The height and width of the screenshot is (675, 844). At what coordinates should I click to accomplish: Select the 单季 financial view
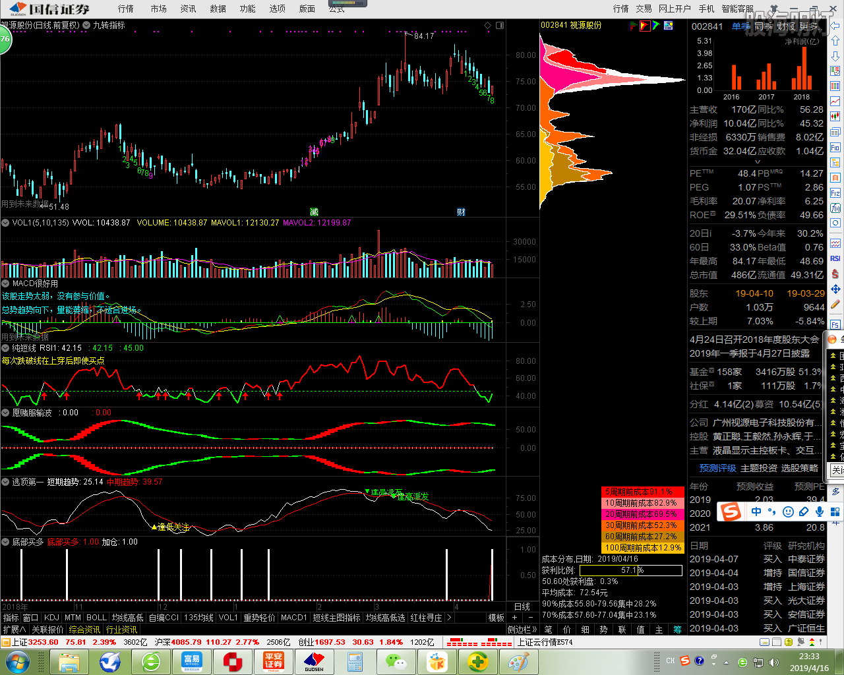(741, 26)
